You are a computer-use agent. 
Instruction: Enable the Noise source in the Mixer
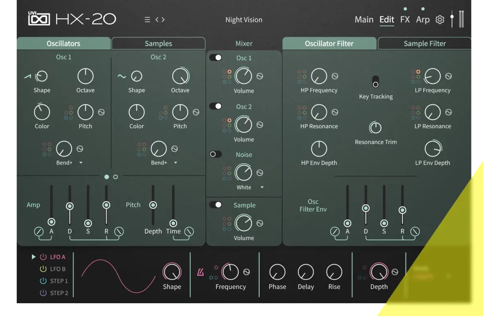click(216, 154)
